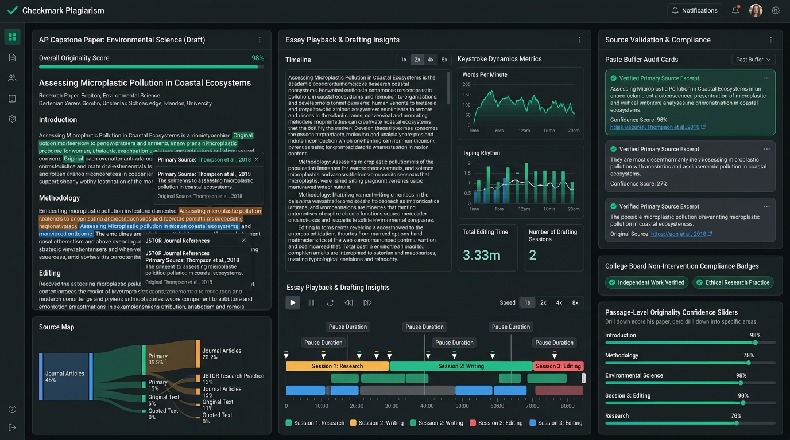Viewport: 790px width, 440px height.
Task: Open the help icon in left sidebar
Action: pos(12,409)
